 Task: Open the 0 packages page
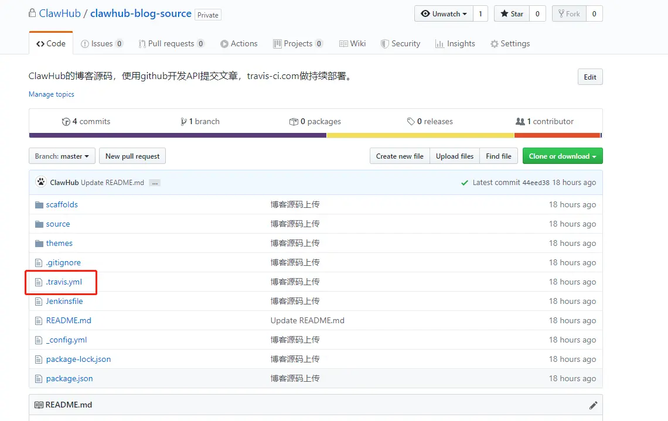click(315, 121)
